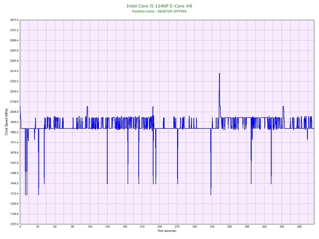The width and height of the screenshot is (319, 239).
Task: Click the x-axis tick label 90
Action: point(72,227)
